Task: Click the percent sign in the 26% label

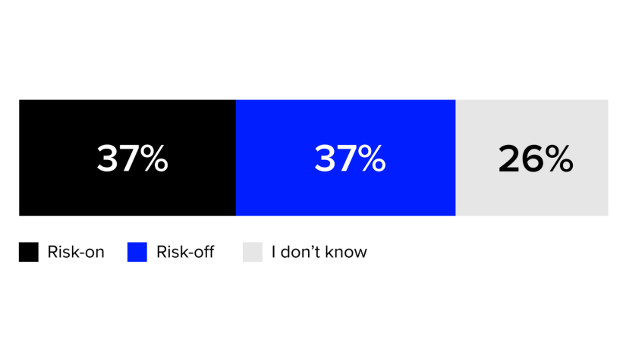Action: coord(558,159)
